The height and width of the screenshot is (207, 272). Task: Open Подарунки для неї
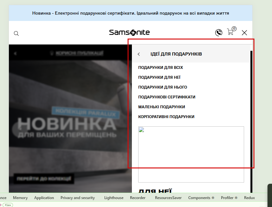coord(159,77)
